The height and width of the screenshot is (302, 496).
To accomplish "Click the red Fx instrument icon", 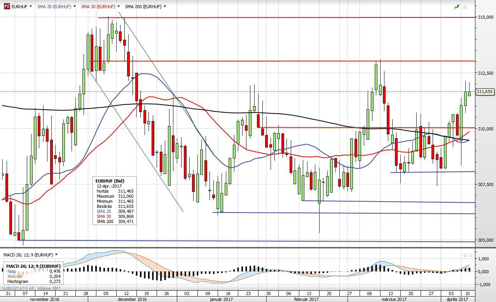I will click(7, 6).
